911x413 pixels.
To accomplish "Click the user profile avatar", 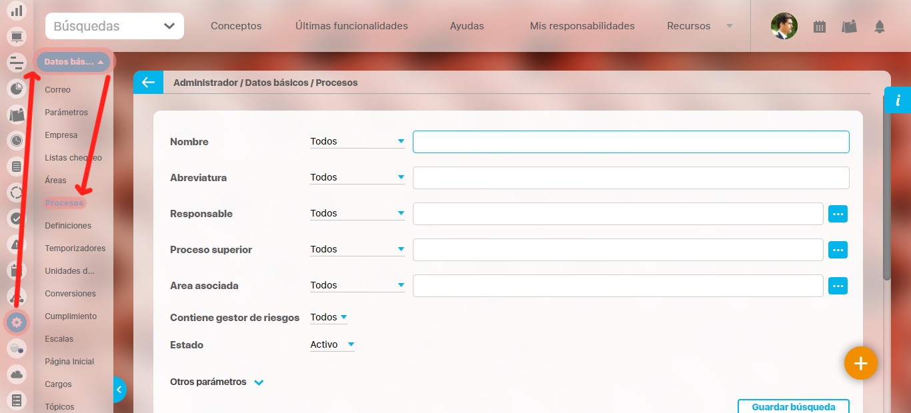I will click(784, 26).
